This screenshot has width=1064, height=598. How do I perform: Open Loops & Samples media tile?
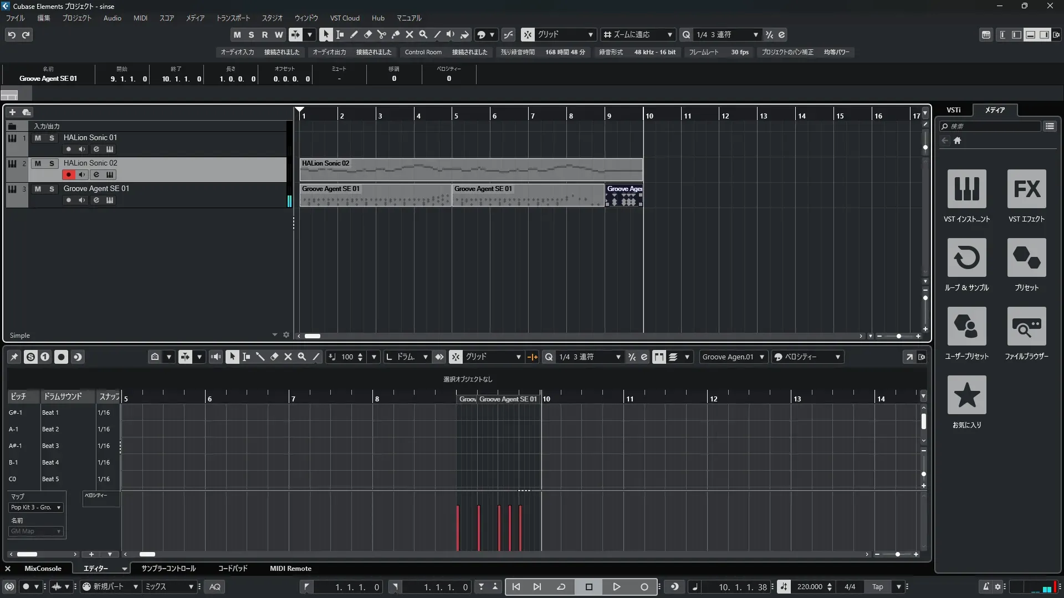966,257
